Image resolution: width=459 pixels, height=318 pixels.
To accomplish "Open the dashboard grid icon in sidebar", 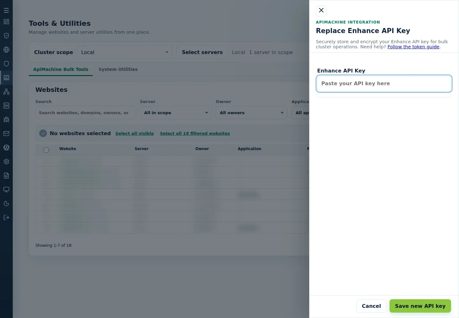I will coord(6,22).
